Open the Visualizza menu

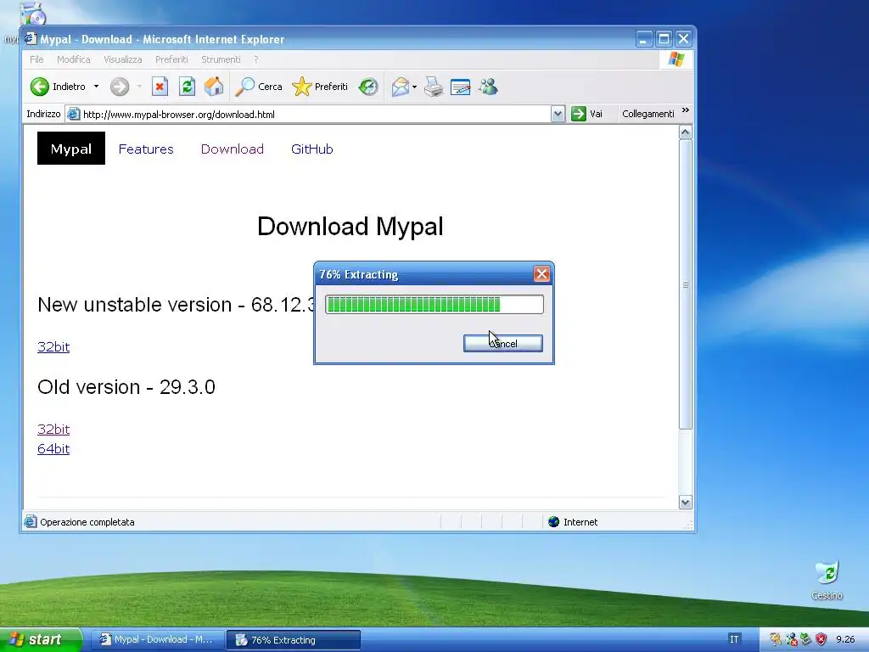click(x=123, y=59)
